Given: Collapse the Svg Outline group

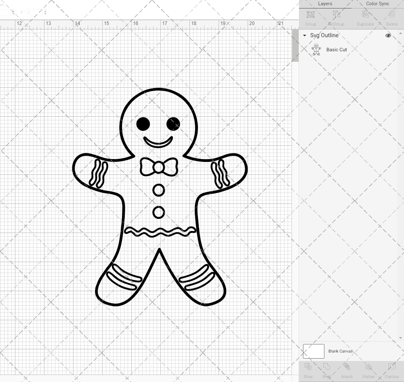Looking at the screenshot, I should 304,36.
